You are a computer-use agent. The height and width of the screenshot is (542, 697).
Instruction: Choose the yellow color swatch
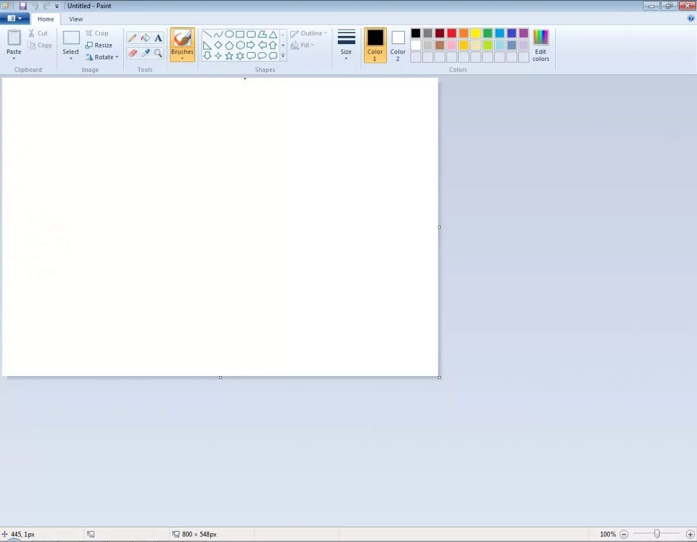476,33
